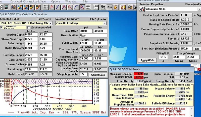Click the Groove Caliber inches field
Image resolution: width=201 pixels, height=117 pixels.
[x=31, y=65]
